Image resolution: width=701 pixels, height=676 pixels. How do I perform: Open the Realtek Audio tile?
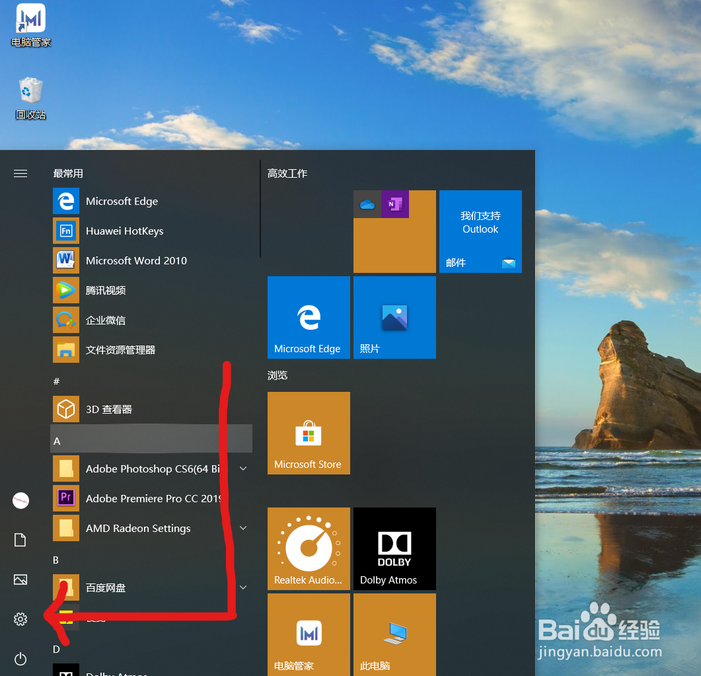click(x=309, y=548)
